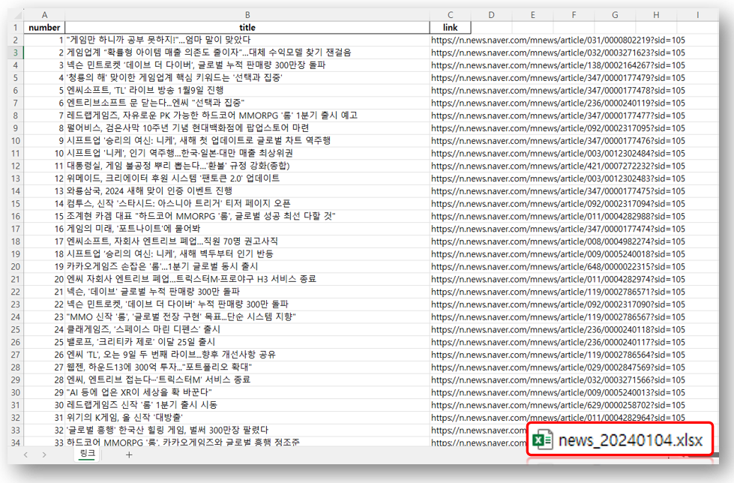Click number cell 10 in column A

pyautogui.click(x=44, y=153)
